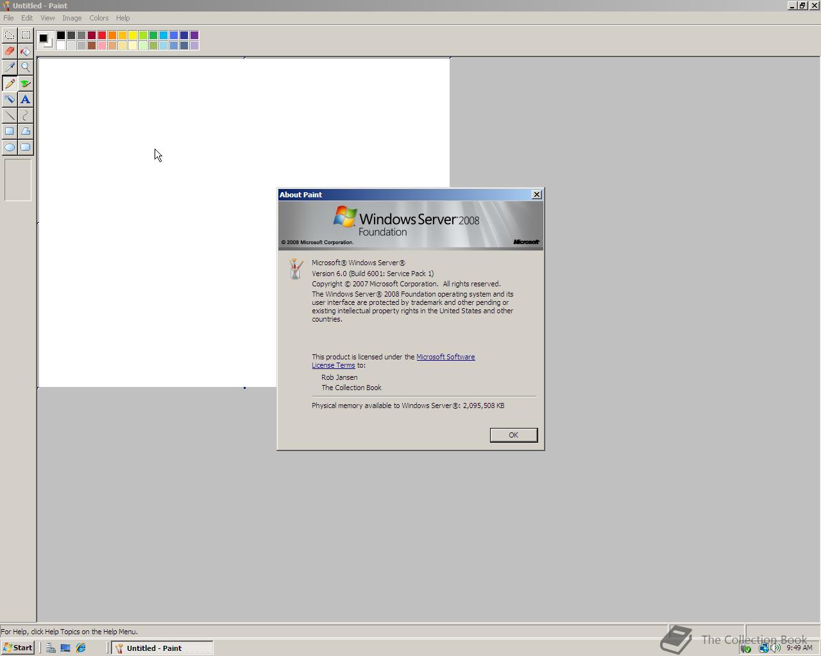This screenshot has height=656, width=821.
Task: Choose the Rounded Rectangle tool
Action: pos(26,147)
